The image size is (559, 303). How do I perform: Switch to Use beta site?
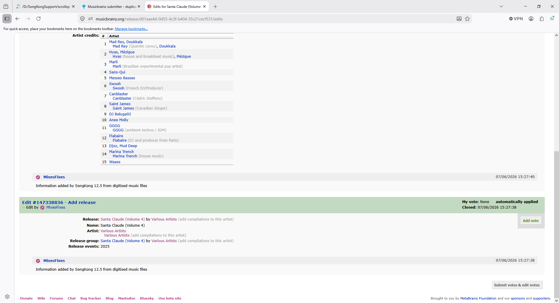(x=170, y=298)
